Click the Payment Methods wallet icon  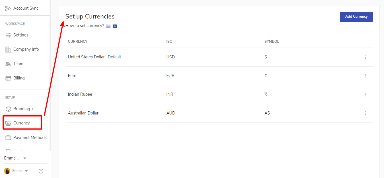pos(8,138)
